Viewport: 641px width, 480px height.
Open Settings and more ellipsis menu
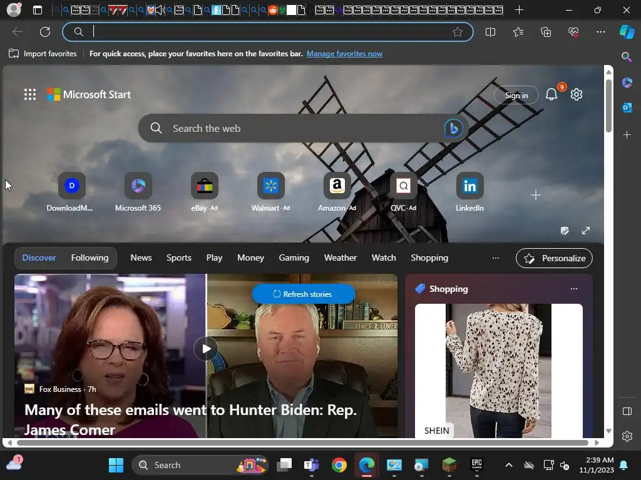coord(600,32)
